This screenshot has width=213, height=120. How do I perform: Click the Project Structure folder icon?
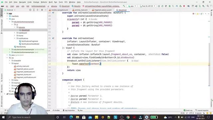click(188, 6)
